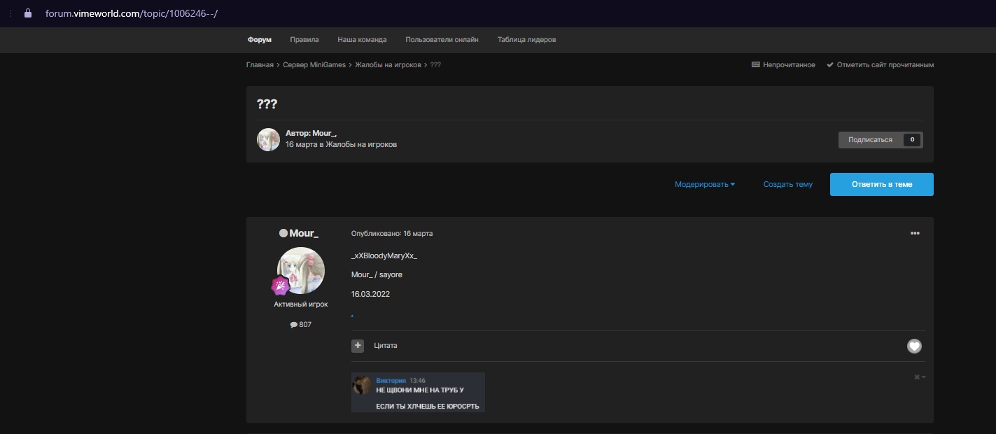Click the Цитата quote link
Image resolution: width=996 pixels, height=434 pixels.
click(385, 346)
